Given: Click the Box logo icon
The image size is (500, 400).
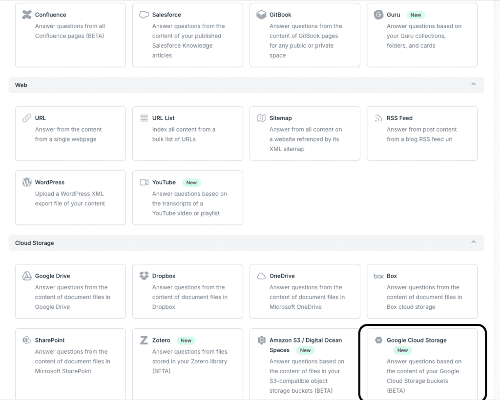Looking at the screenshot, I should [378, 276].
